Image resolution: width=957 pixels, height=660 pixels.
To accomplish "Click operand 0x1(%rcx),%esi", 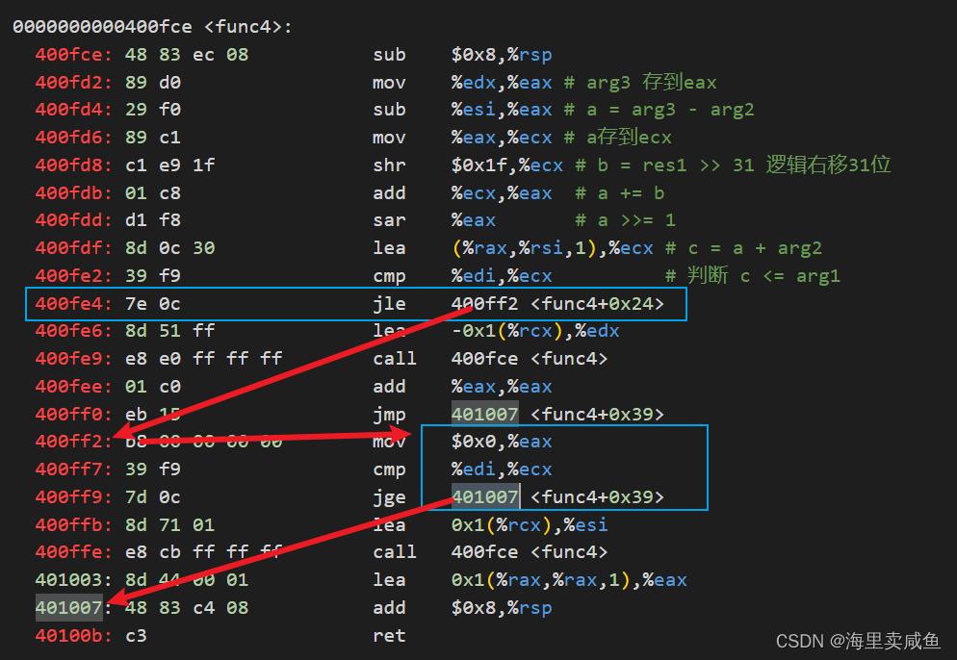I will [530, 525].
